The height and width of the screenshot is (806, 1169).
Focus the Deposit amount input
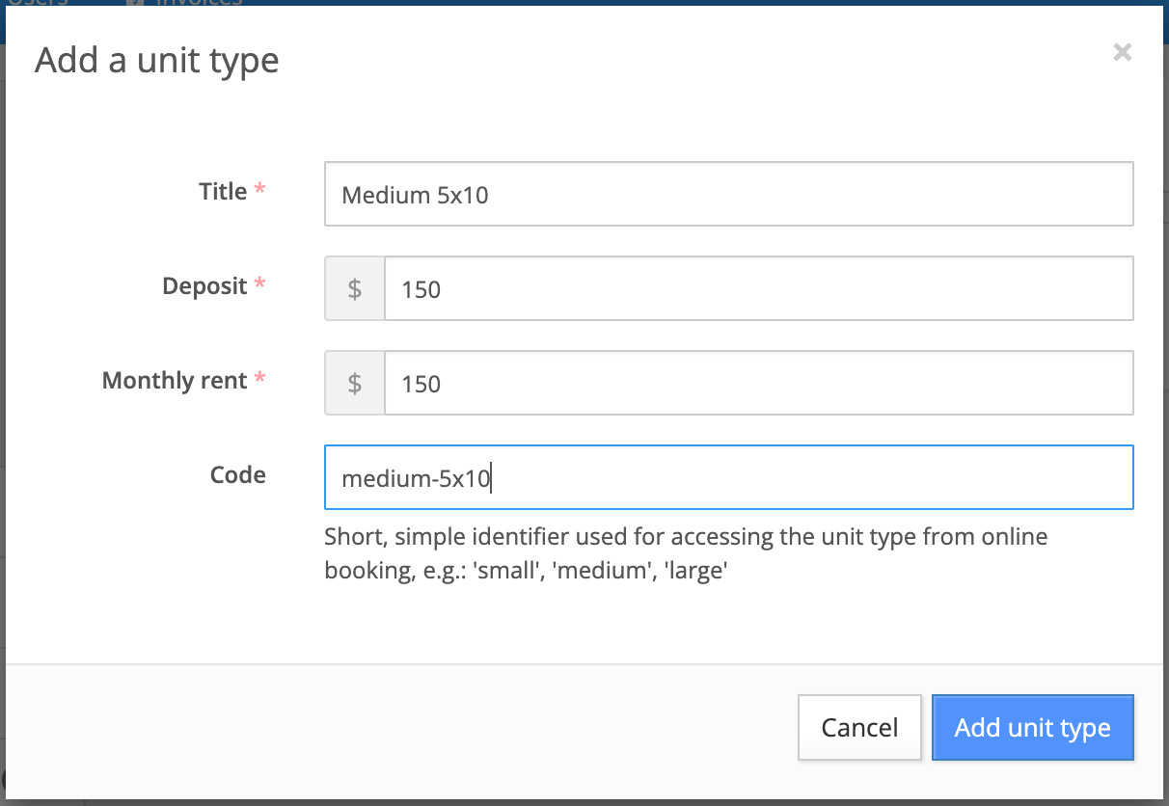(757, 288)
